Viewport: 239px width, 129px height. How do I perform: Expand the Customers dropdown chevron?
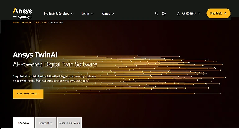199,14
